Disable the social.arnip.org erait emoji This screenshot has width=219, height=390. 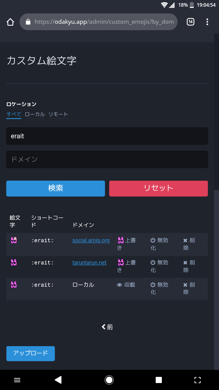click(x=159, y=244)
